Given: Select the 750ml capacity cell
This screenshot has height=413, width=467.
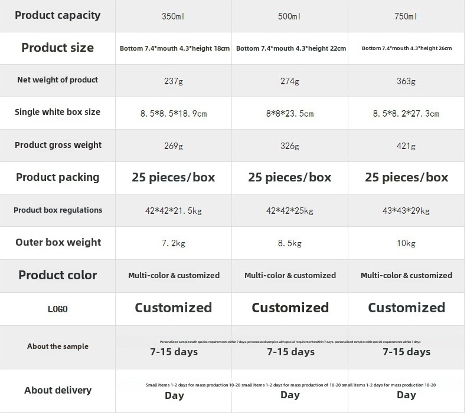Looking at the screenshot, I should click(406, 16).
